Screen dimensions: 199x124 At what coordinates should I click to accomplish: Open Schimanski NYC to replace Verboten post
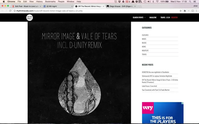click(x=157, y=76)
